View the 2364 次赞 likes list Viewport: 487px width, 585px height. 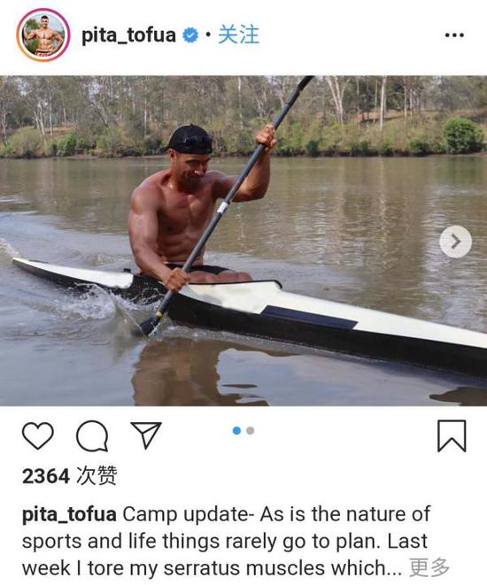tap(69, 475)
